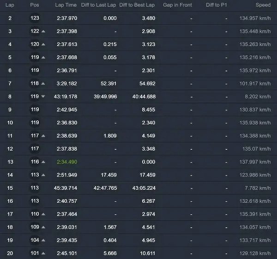The image size is (277, 259).
Task: Click the Lap Time column header
Action: [x=66, y=5]
